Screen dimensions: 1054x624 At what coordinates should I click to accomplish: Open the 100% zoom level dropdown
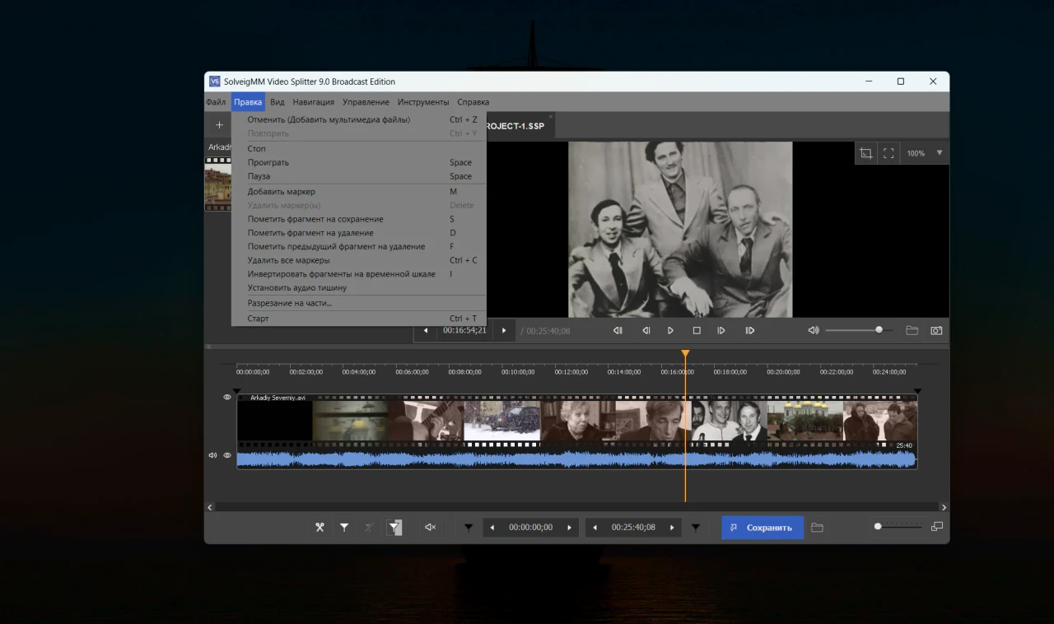[940, 153]
